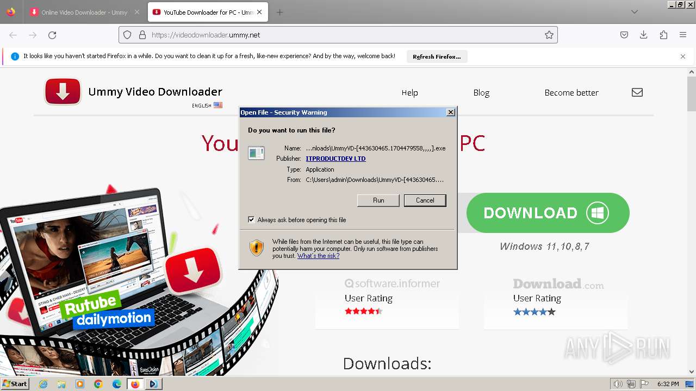The height and width of the screenshot is (391, 696).
Task: Click the Downloads: heading
Action: [387, 363]
